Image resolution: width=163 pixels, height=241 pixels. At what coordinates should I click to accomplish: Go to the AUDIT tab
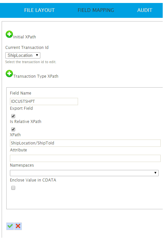(144, 10)
